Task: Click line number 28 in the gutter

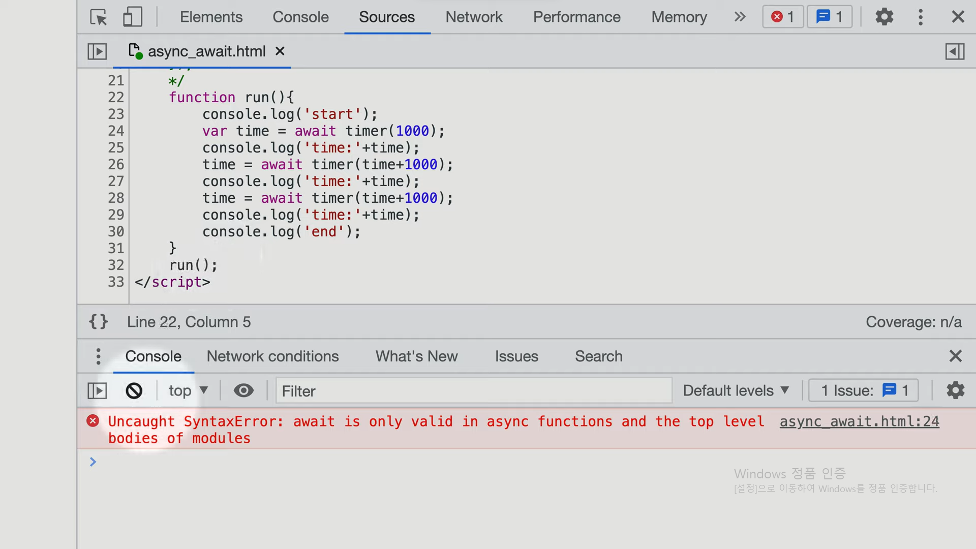Action: (116, 198)
